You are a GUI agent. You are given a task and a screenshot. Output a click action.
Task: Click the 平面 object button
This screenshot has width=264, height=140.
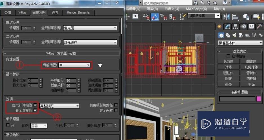tap(251, 85)
